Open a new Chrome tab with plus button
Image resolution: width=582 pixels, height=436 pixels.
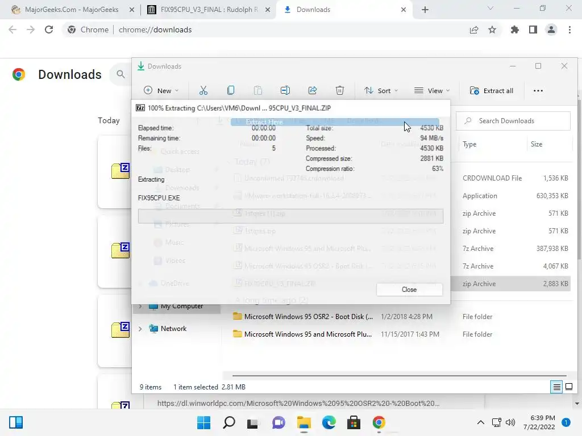coord(425,10)
